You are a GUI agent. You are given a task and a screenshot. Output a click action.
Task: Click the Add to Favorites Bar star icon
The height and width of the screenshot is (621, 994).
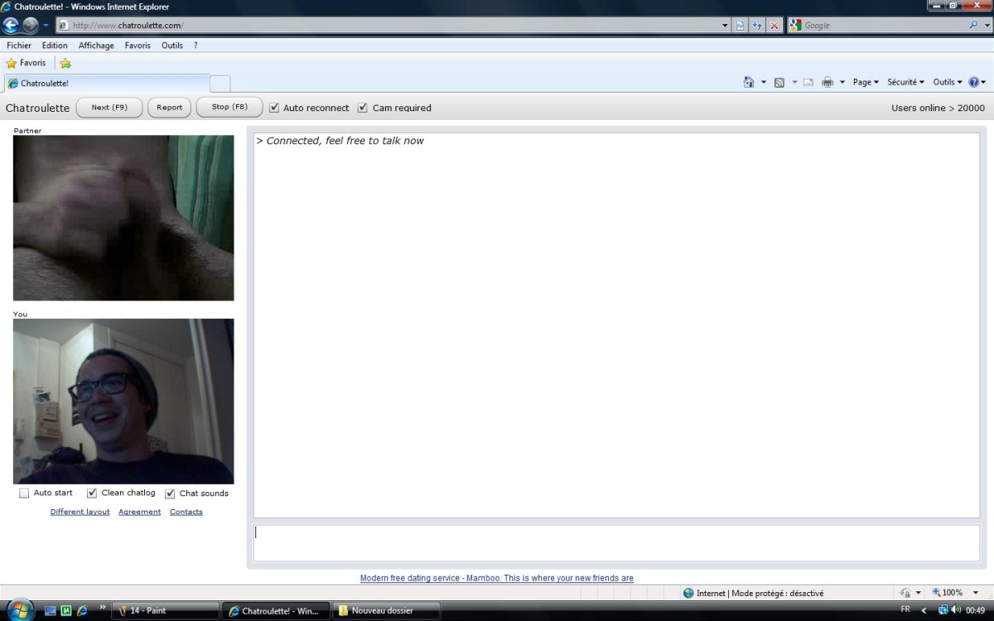65,63
